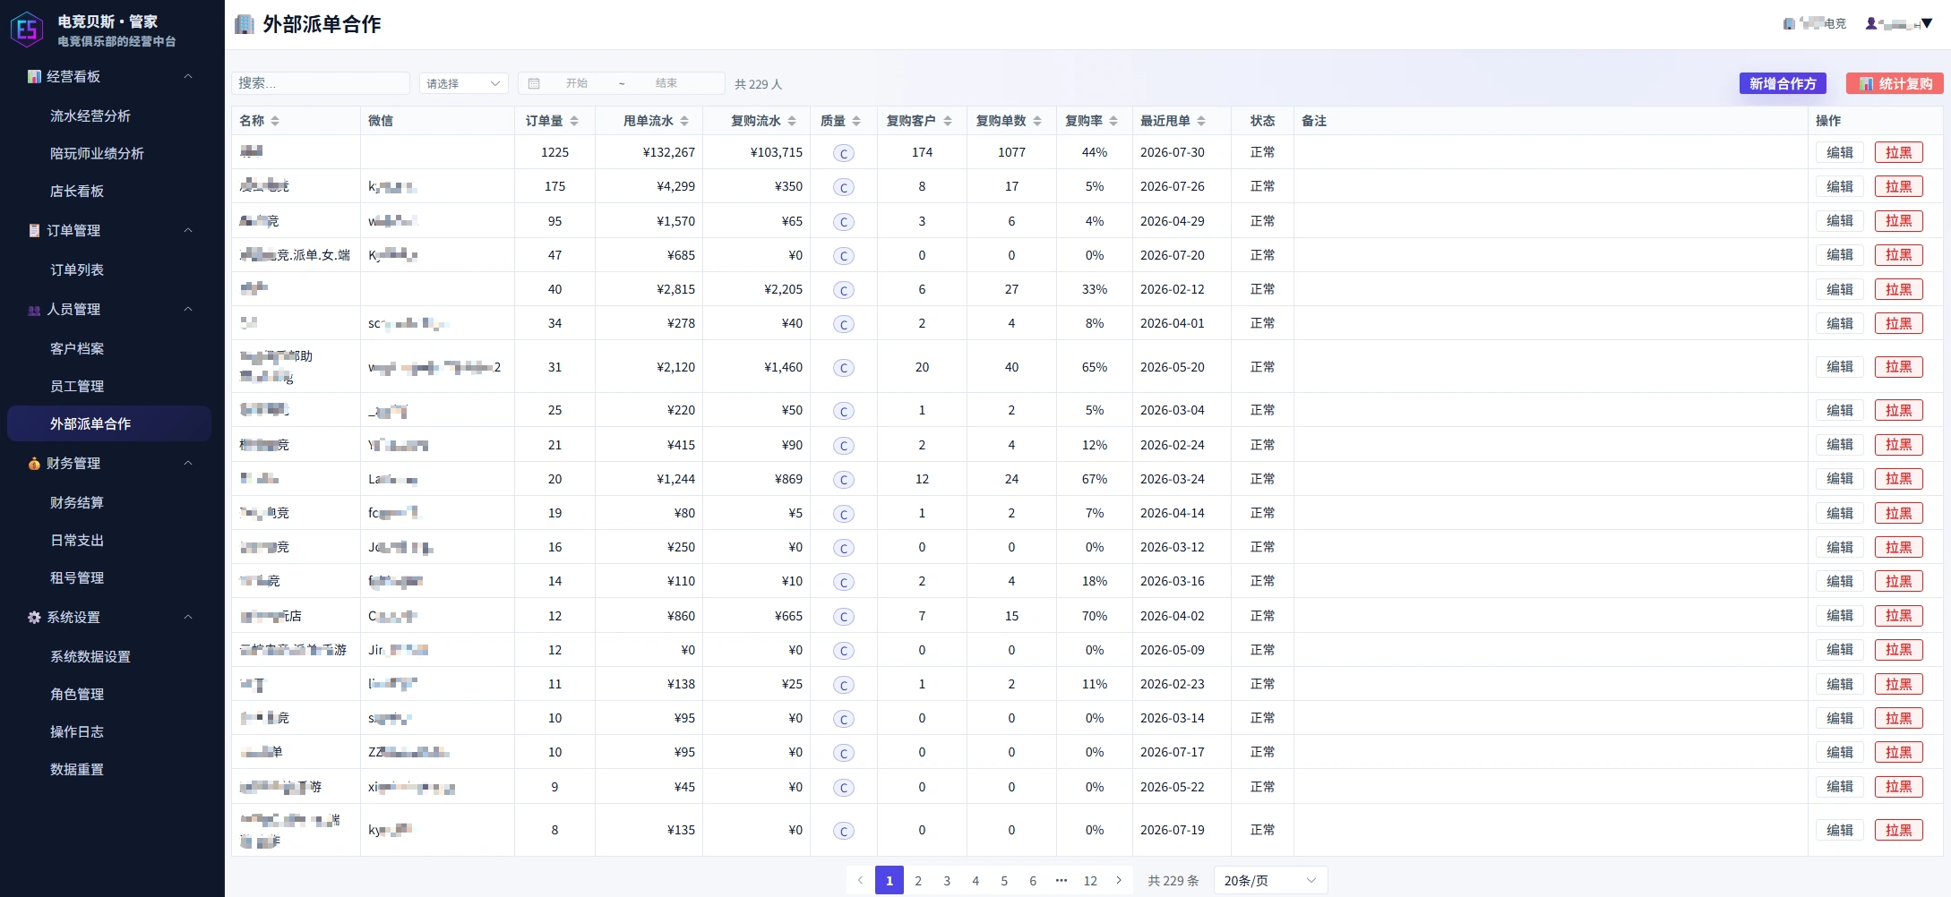Click the 开始 start date field

point(577,83)
